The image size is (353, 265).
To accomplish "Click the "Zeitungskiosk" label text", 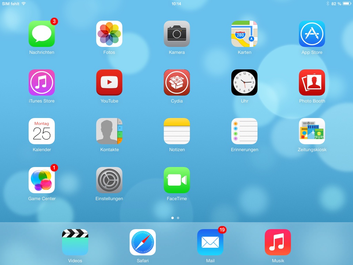I will click(312, 150).
